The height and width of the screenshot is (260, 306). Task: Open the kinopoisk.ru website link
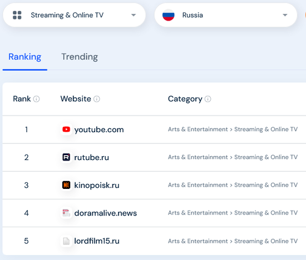pyautogui.click(x=97, y=186)
